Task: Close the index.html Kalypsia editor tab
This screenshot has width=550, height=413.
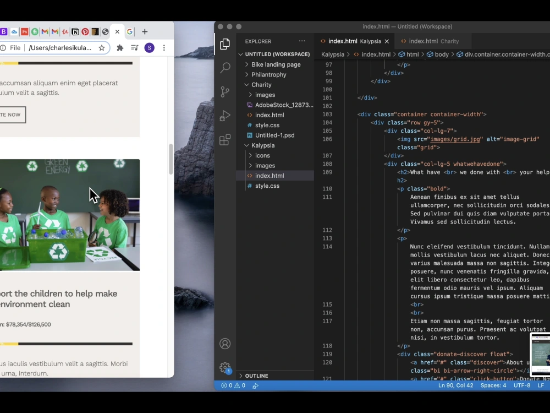Action: click(x=387, y=41)
